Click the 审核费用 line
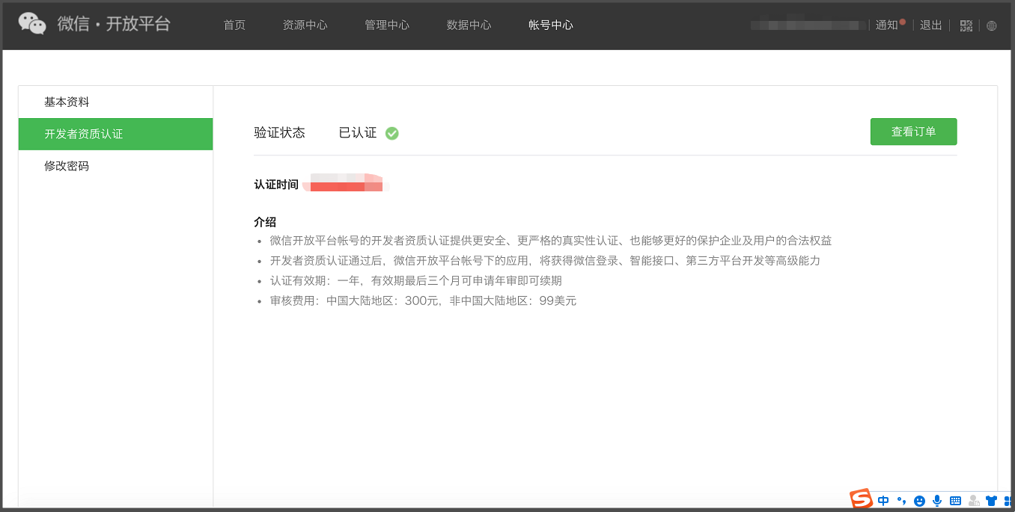The width and height of the screenshot is (1015, 512). pos(423,301)
